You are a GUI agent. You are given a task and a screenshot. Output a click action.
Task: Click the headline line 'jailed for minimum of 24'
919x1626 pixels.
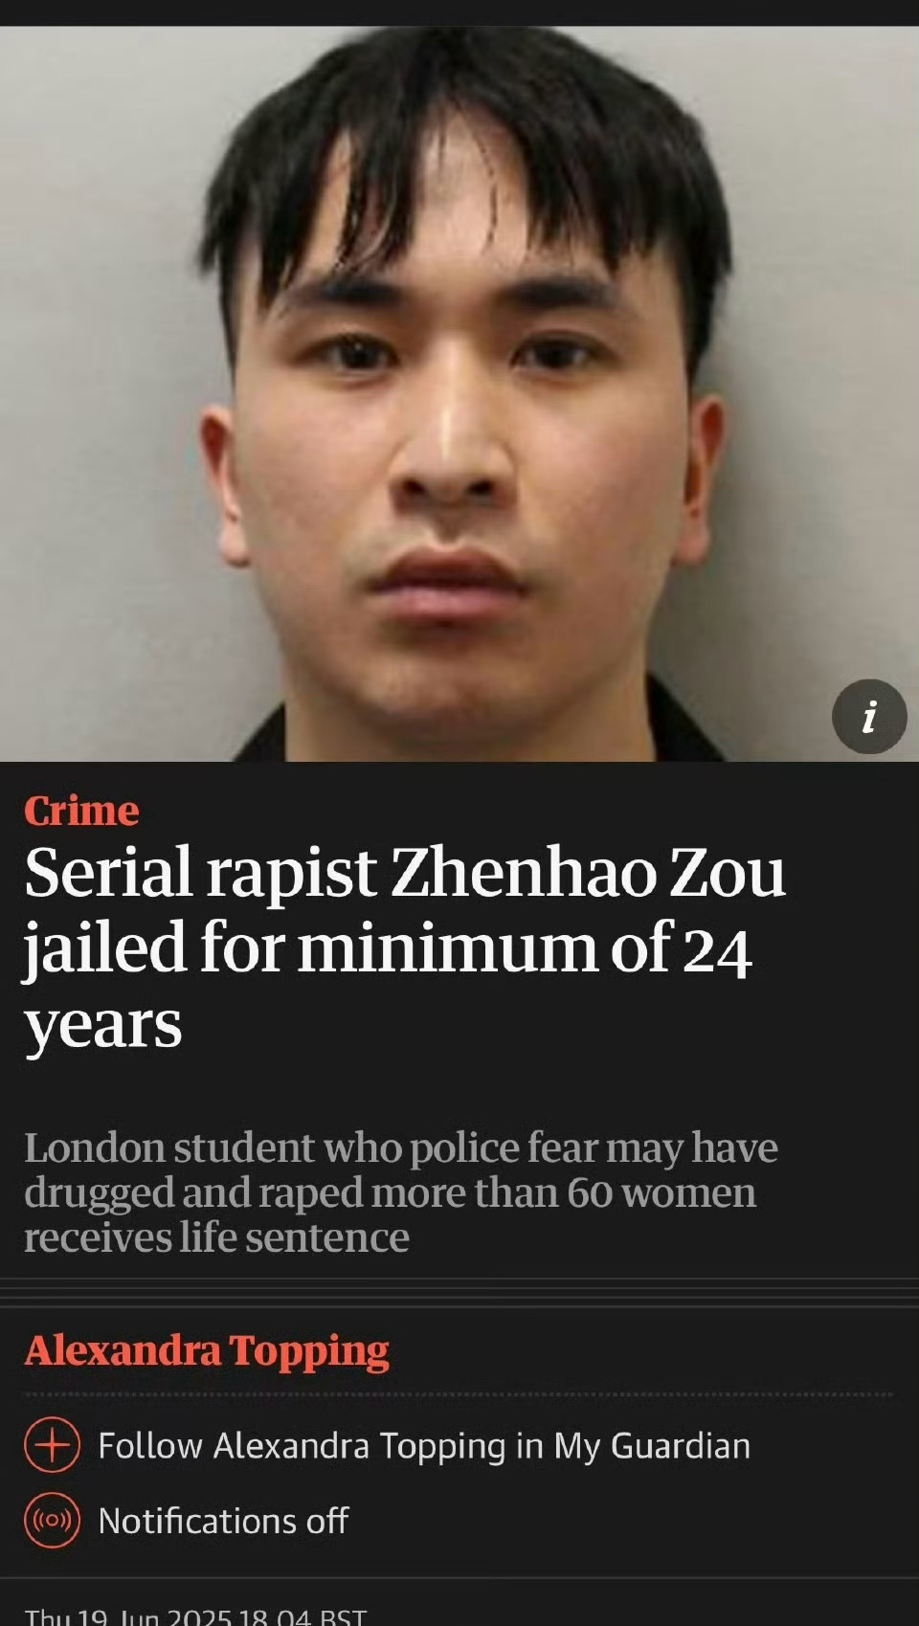(388, 949)
